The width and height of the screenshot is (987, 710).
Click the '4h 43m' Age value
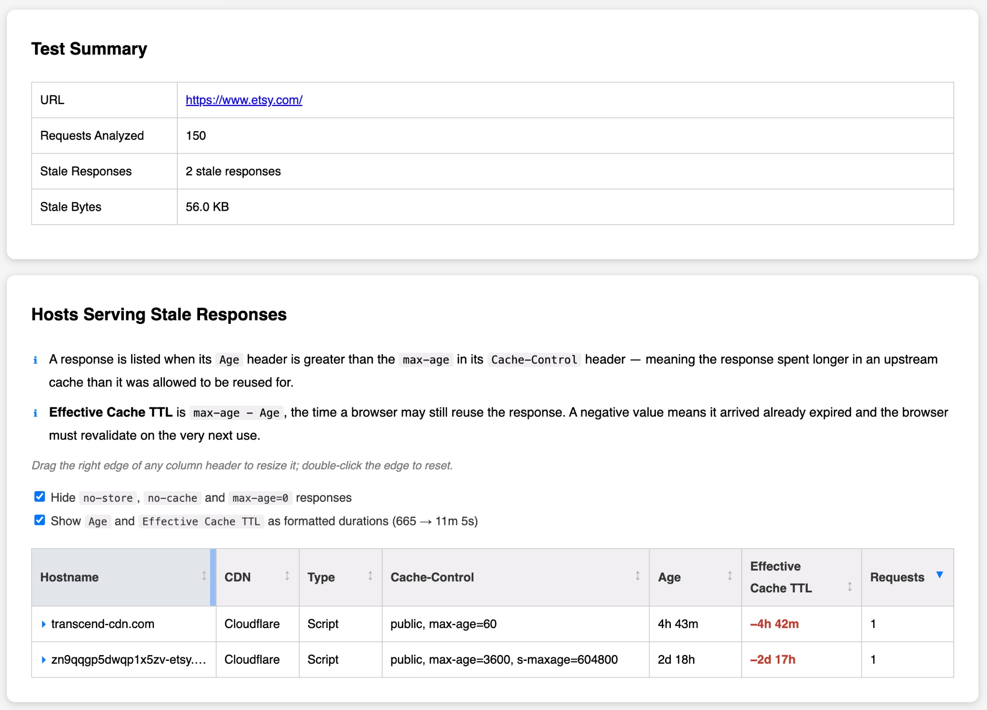pyautogui.click(x=678, y=624)
